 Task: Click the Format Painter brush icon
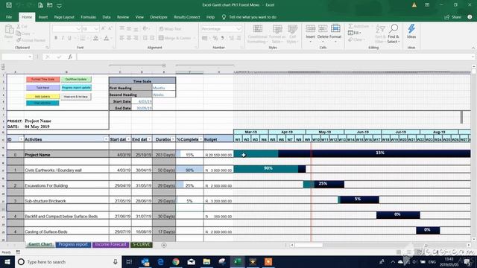point(19,40)
